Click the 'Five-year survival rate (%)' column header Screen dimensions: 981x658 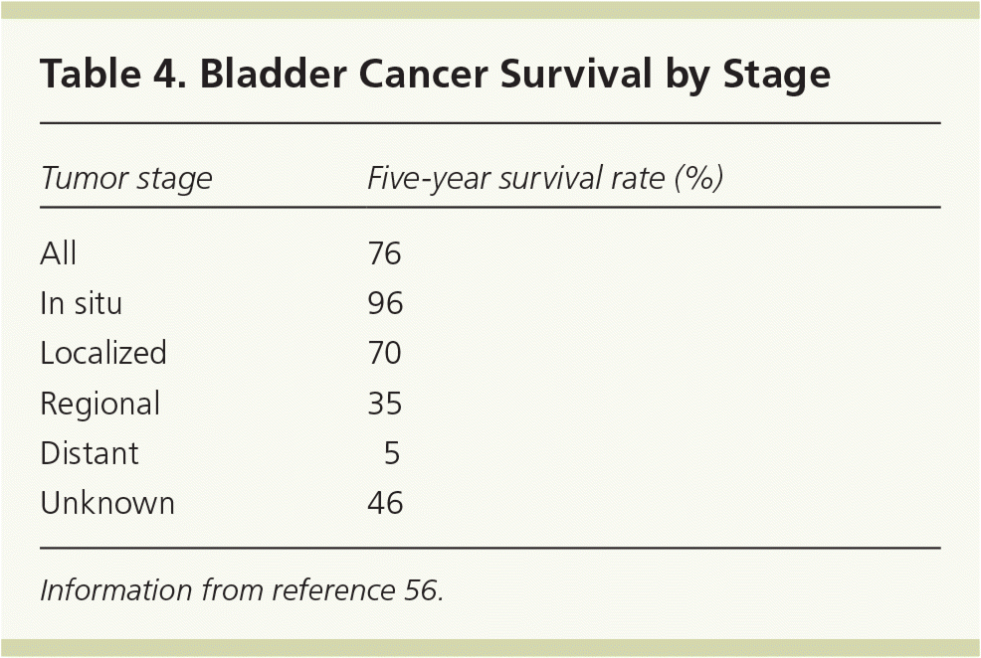[544, 179]
